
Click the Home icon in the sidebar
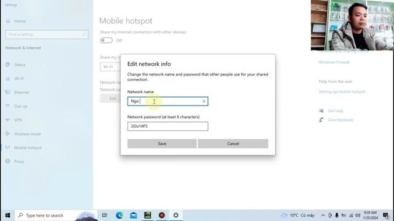click(8, 21)
